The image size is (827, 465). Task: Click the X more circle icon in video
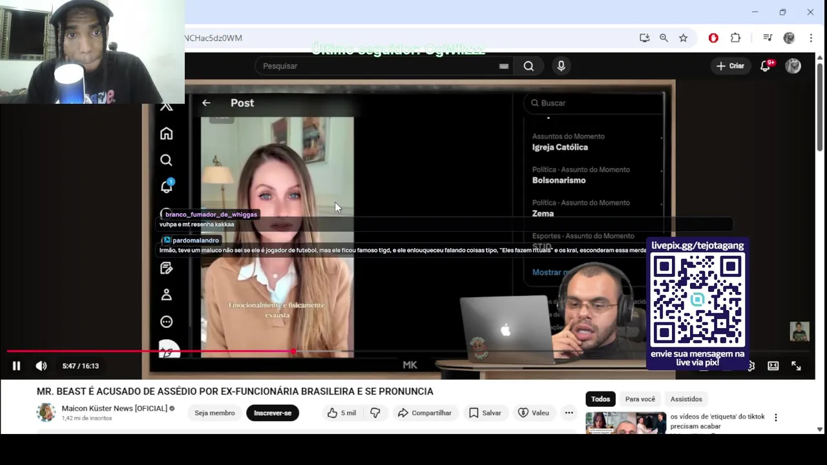167,322
